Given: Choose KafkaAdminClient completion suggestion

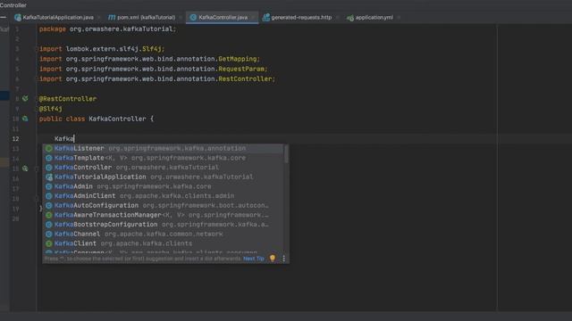Looking at the screenshot, I should coord(163,196).
